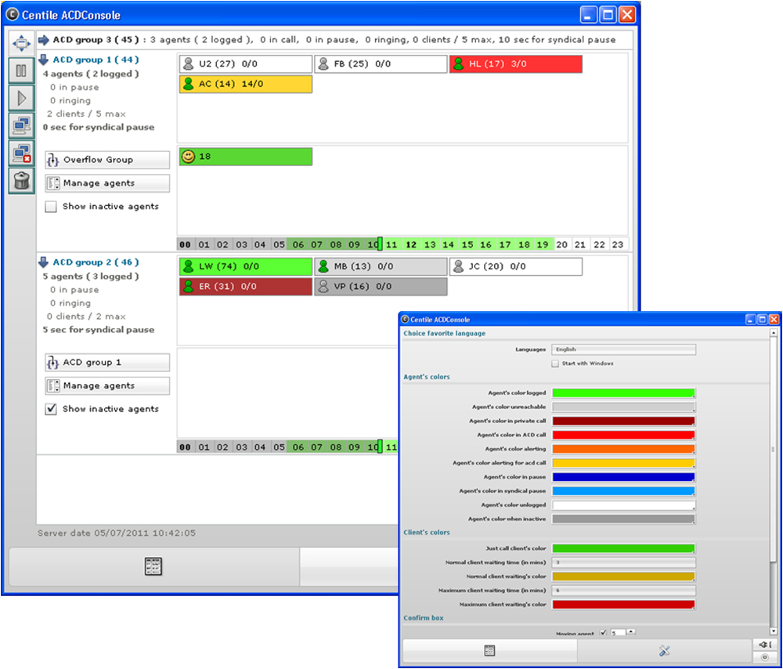The image size is (783, 669).
Task: Open Manage agents for ACD group 1
Action: [x=107, y=183]
